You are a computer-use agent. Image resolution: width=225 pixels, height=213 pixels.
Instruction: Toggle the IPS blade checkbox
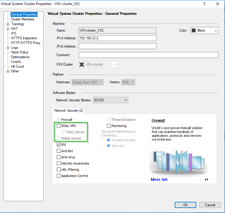(59, 145)
